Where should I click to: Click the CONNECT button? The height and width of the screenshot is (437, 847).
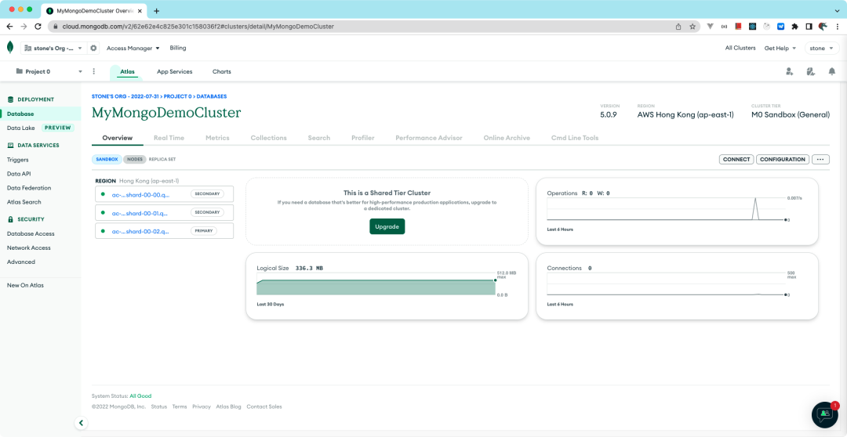[736, 159]
